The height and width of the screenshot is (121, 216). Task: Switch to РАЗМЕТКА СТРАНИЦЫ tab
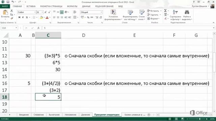point(51,6)
